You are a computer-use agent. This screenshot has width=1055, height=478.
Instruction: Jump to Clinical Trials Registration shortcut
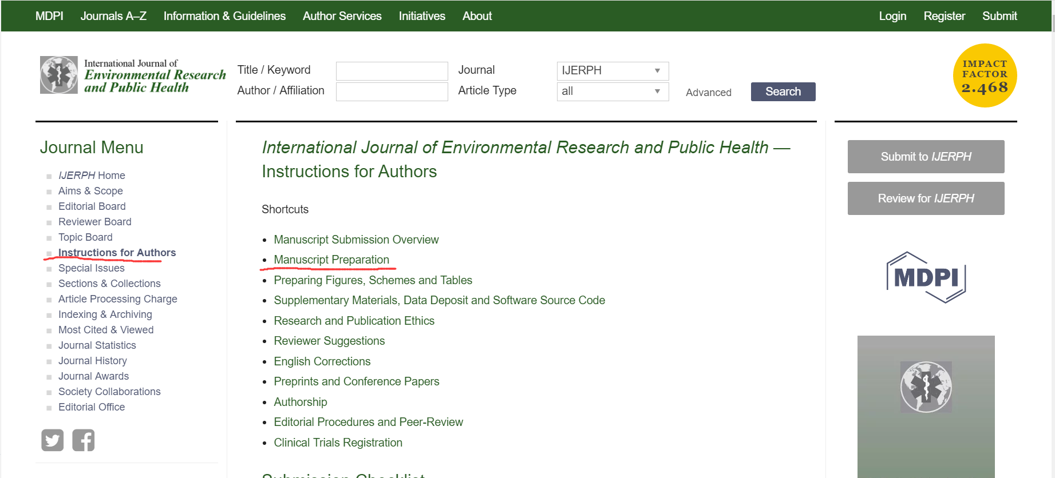[x=338, y=443]
